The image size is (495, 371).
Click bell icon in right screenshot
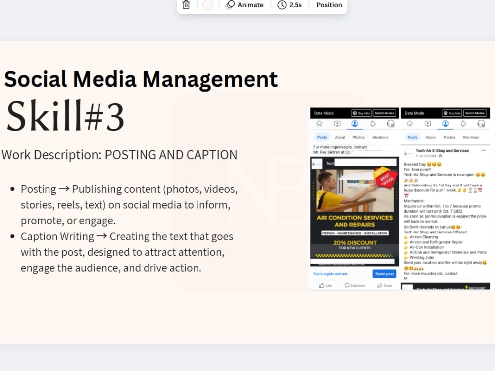pos(463,123)
